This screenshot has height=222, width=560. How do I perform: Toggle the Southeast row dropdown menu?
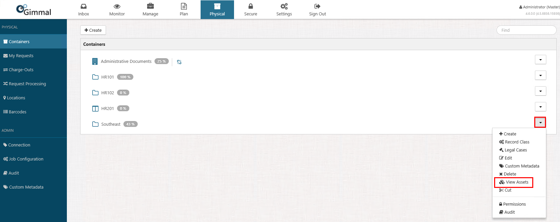click(540, 122)
